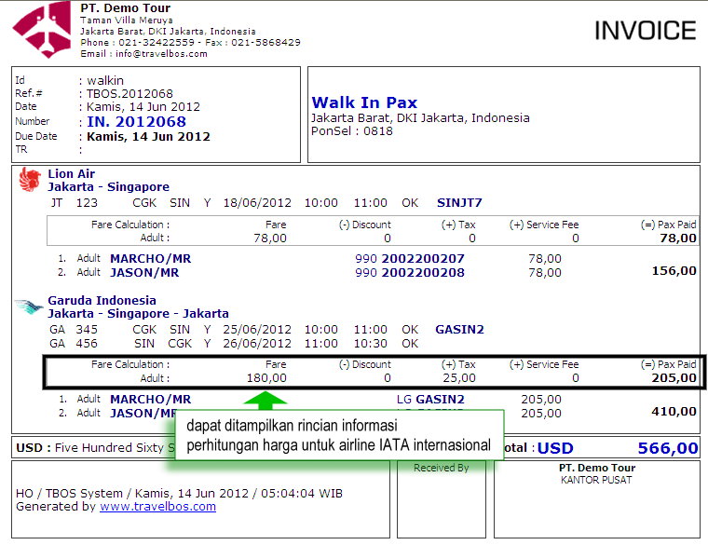
Task: Click the Id value walkin
Action: 105,80
